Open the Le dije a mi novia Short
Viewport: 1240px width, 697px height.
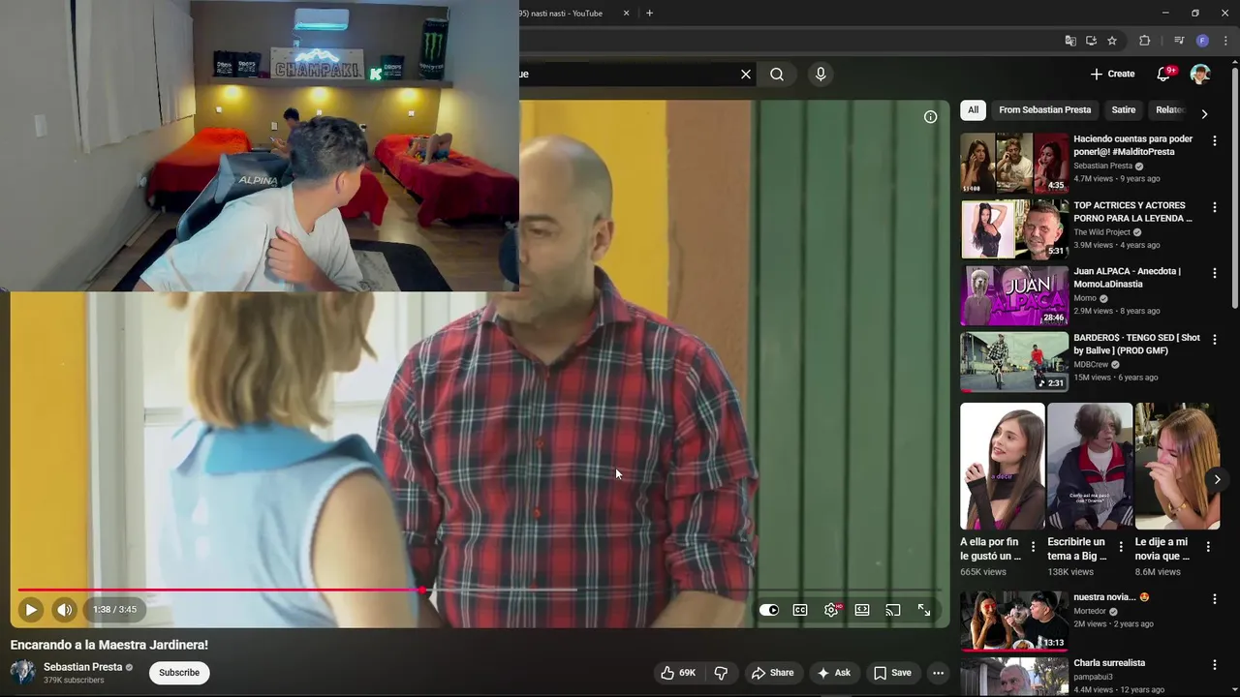pos(1177,467)
